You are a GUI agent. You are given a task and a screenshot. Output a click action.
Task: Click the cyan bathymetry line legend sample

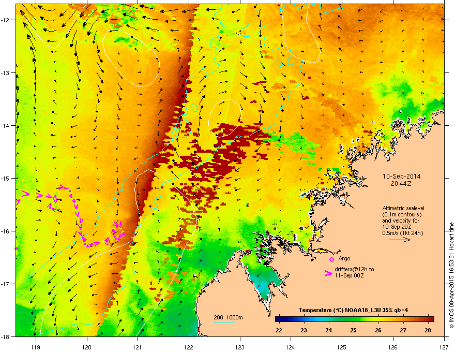pos(224,322)
